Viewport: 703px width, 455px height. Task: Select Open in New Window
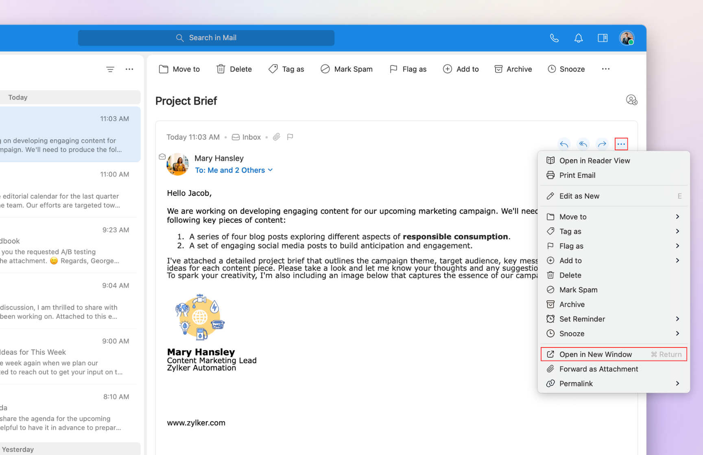click(613, 354)
